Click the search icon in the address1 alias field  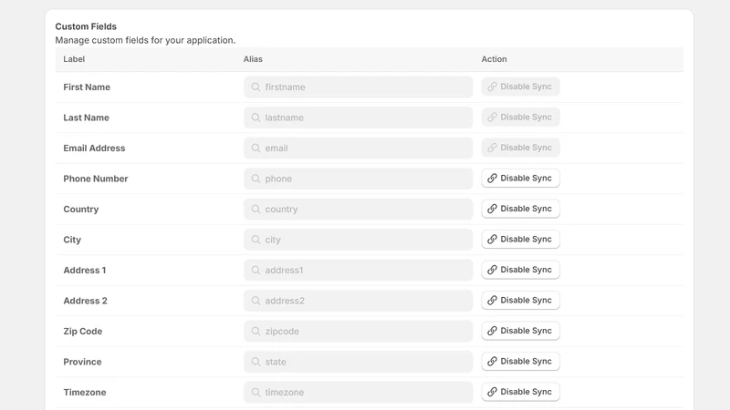click(x=255, y=270)
